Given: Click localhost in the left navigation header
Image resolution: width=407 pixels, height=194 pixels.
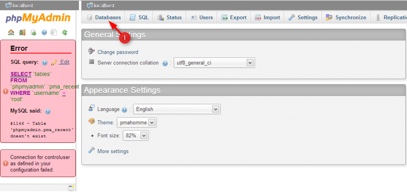Looking at the screenshot, I should 23,6.
